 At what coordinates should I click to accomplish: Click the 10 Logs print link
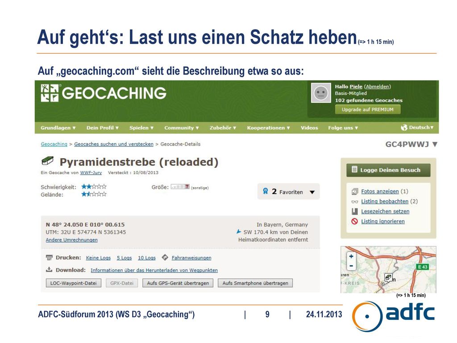coord(146,258)
